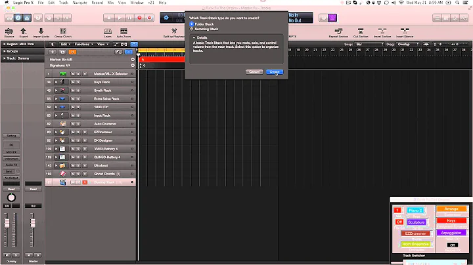The image size is (473, 265).
Task: Toggle the Inspector info button
Action: point(18,18)
